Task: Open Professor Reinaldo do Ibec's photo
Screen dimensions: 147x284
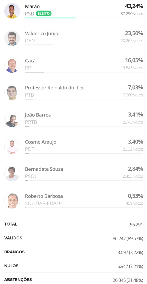Action: pos(12,92)
